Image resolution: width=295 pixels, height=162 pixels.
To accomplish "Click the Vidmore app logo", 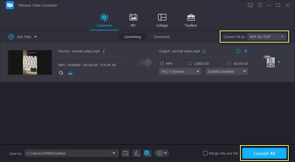I will click(10, 5).
